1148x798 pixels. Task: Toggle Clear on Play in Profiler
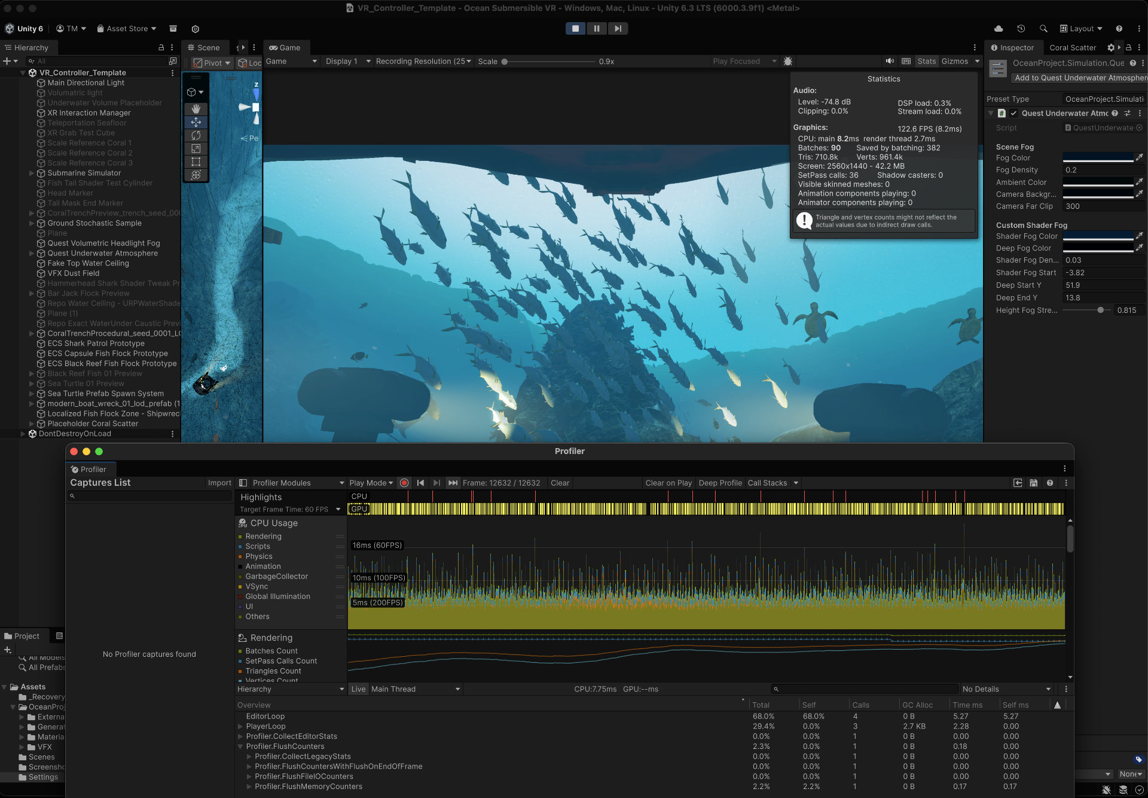668,483
